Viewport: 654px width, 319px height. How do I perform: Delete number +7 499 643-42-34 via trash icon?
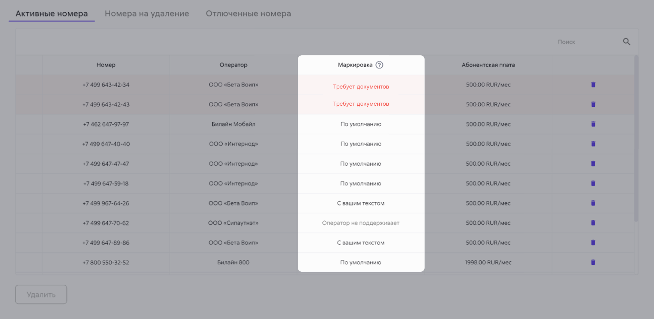pyautogui.click(x=593, y=85)
